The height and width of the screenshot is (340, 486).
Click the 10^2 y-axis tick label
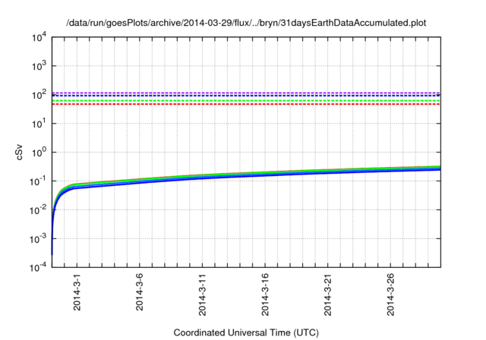point(39,95)
